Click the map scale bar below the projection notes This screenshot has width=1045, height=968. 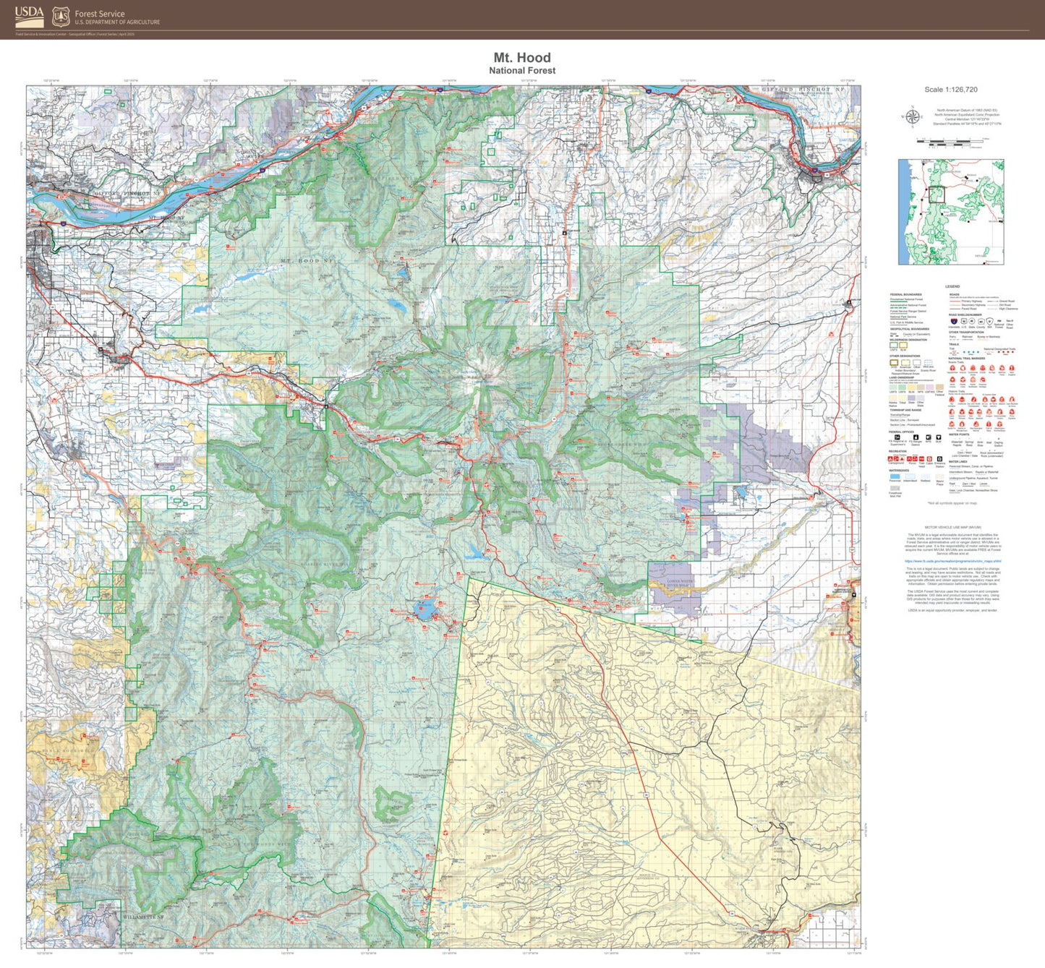949,141
